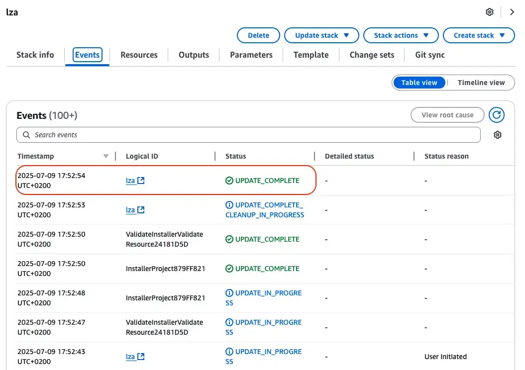This screenshot has height=370, width=525.
Task: Click info icon of 17:52:48 UPDATE_IN_PROGRESS
Action: (x=229, y=293)
